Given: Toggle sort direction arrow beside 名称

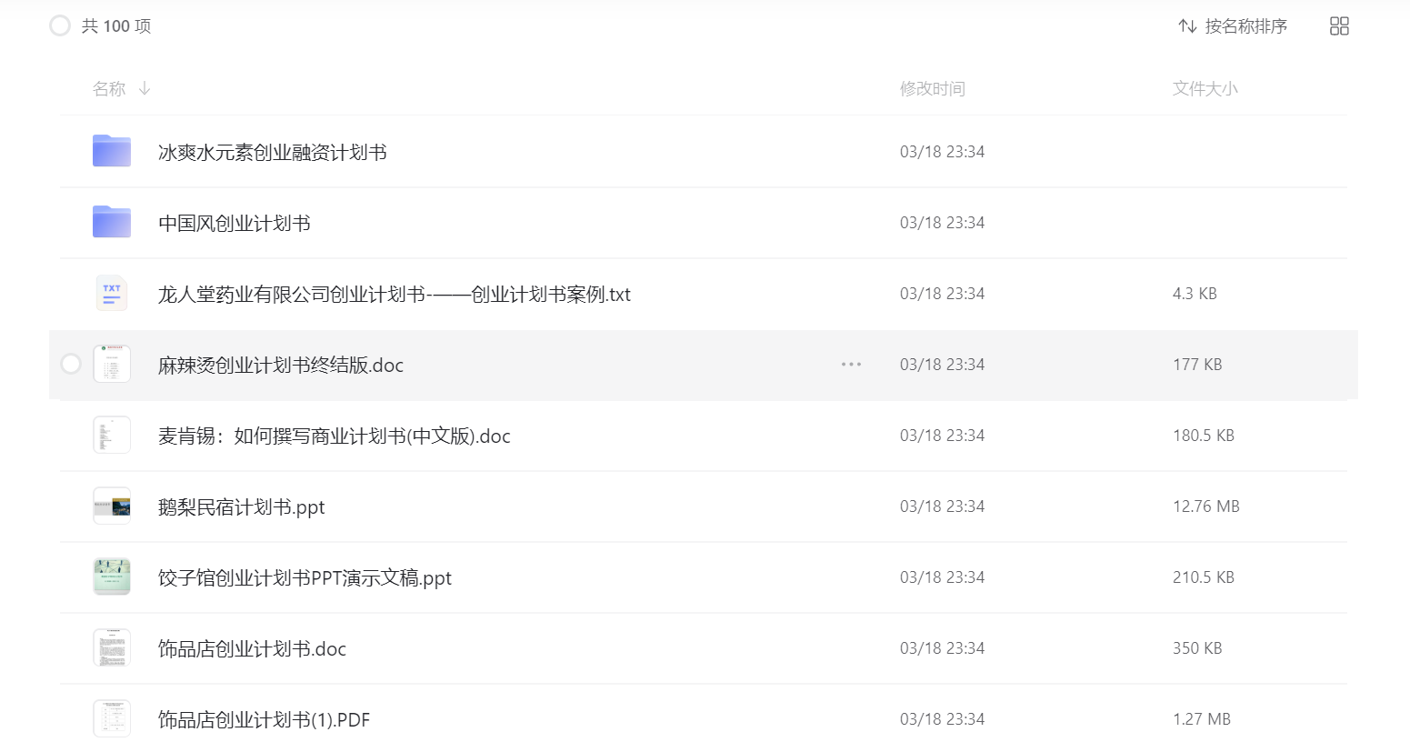Looking at the screenshot, I should click(145, 88).
